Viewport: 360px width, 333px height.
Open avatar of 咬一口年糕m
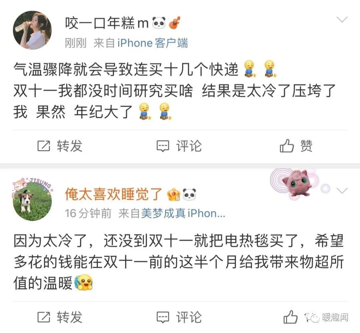point(32,30)
